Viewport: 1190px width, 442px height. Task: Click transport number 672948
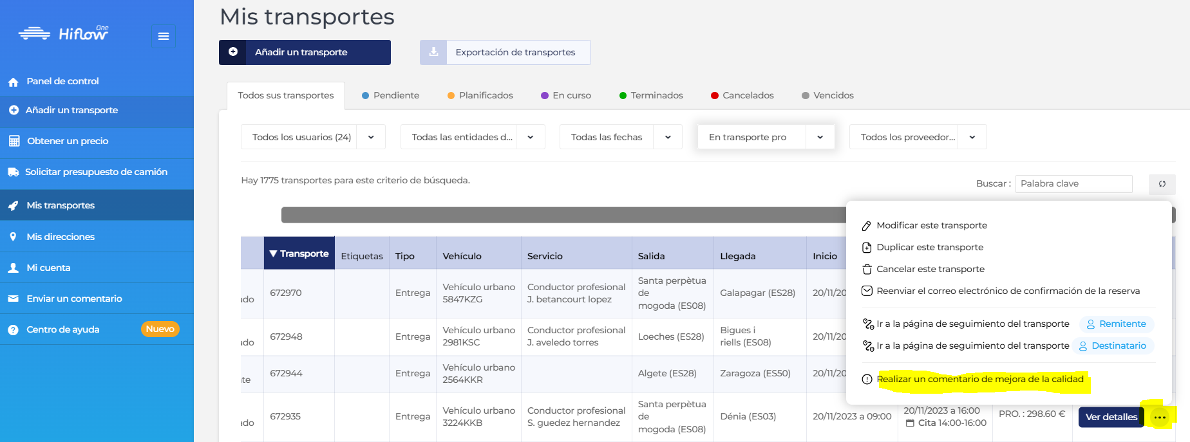[x=286, y=337]
